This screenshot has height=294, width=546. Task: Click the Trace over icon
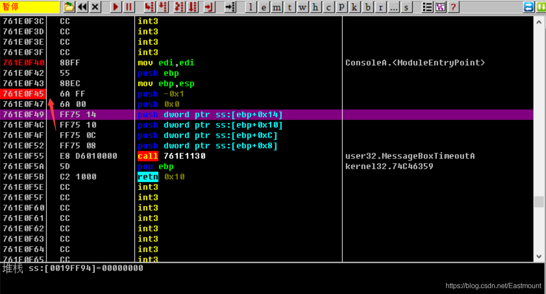coord(193,7)
